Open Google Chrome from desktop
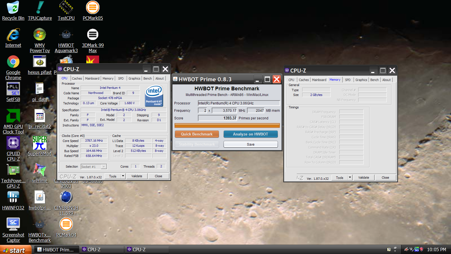The height and width of the screenshot is (254, 451). pos(13,68)
